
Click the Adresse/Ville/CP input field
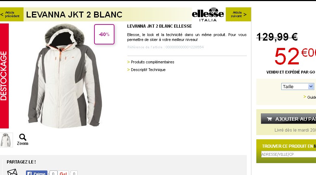click(x=289, y=154)
